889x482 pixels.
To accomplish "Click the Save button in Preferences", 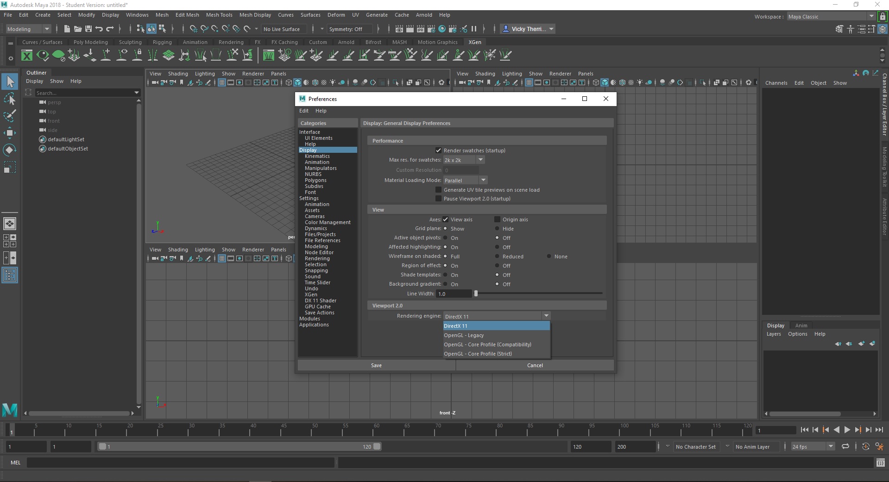I will pyautogui.click(x=376, y=365).
